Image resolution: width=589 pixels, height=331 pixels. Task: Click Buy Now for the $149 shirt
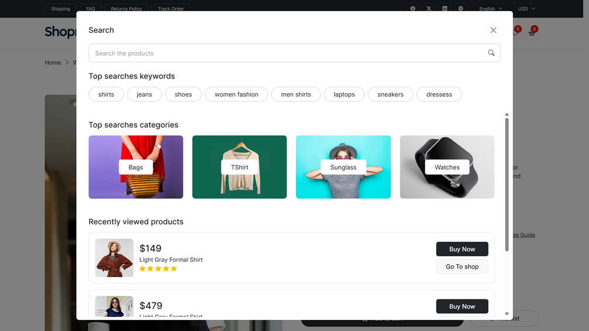(x=462, y=249)
